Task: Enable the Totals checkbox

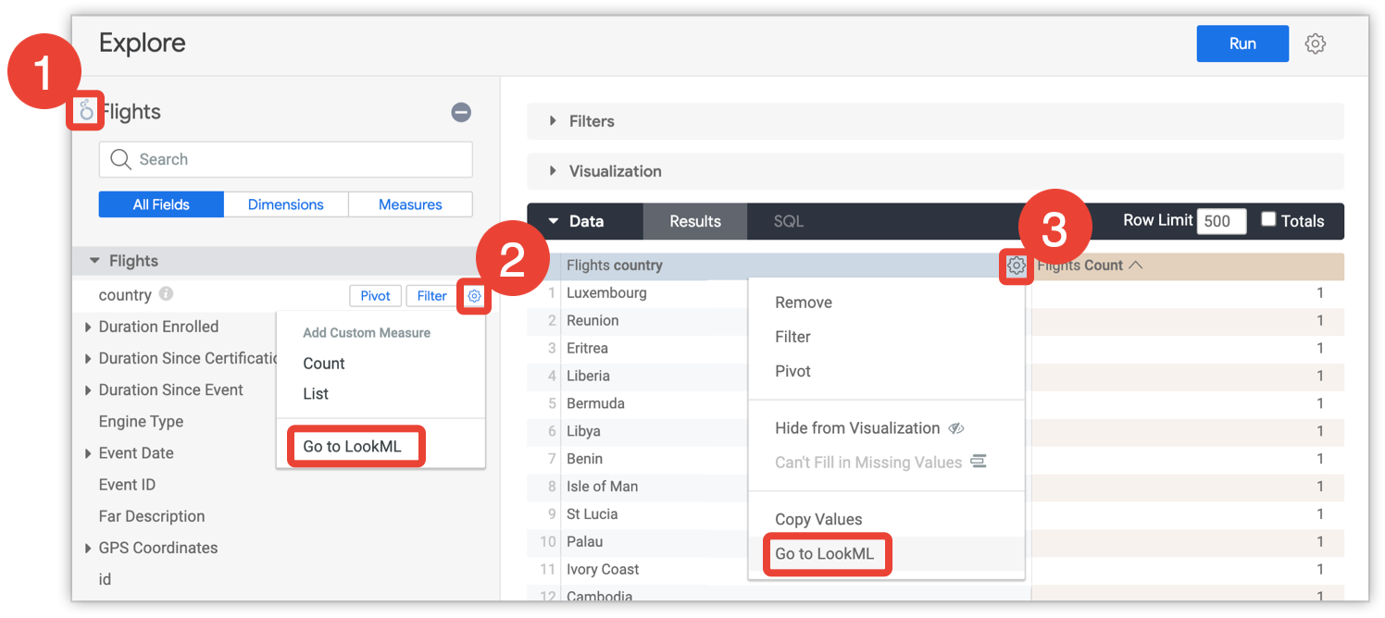Action: [1268, 219]
